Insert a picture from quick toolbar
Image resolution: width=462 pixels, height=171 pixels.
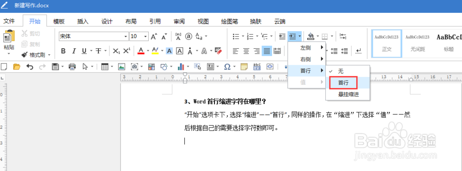pyautogui.click(x=122, y=67)
